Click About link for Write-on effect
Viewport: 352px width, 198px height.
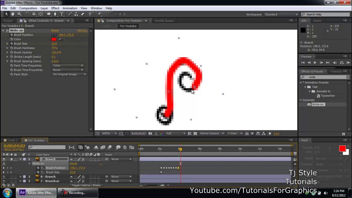pos(83,30)
